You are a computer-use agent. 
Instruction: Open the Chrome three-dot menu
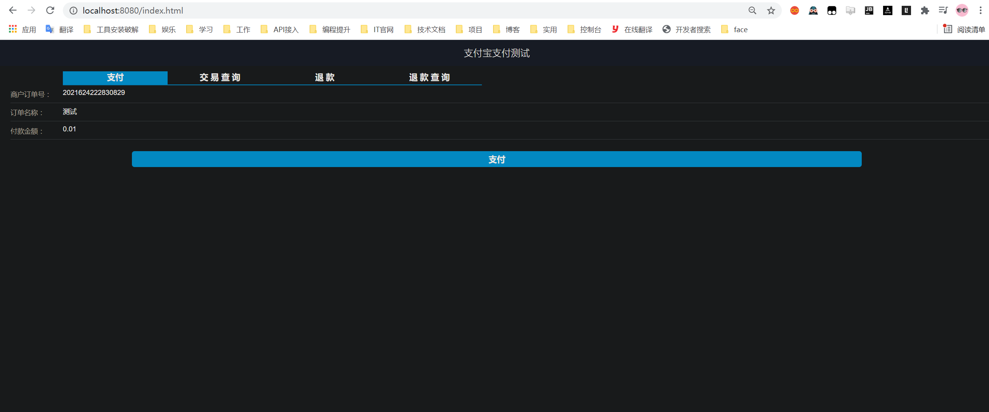[x=981, y=10]
